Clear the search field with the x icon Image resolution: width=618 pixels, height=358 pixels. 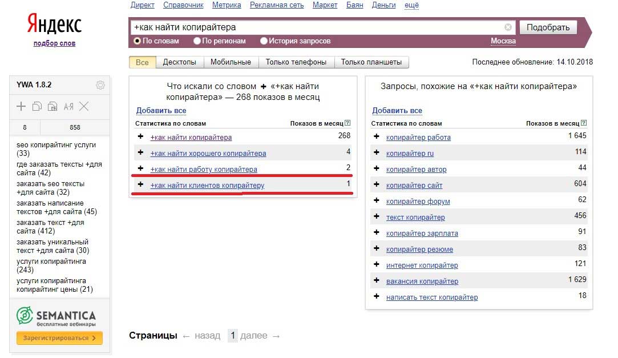pos(508,27)
